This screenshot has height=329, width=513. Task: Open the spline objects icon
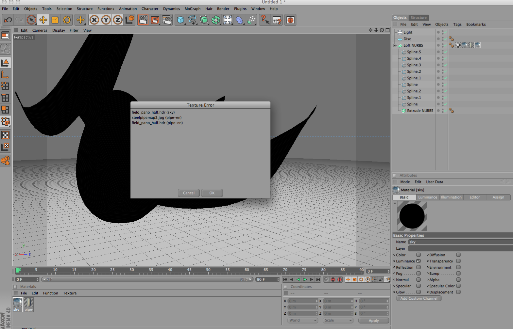tap(192, 20)
